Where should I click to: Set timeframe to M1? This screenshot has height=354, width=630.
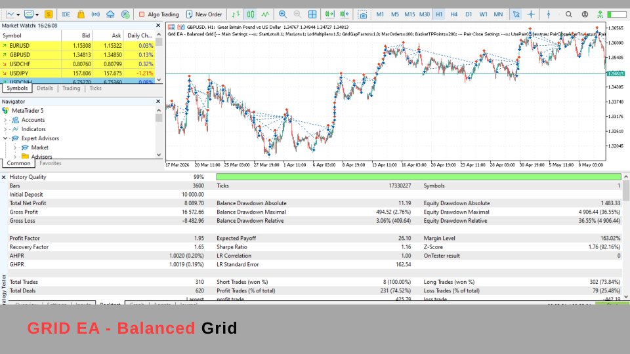380,14
